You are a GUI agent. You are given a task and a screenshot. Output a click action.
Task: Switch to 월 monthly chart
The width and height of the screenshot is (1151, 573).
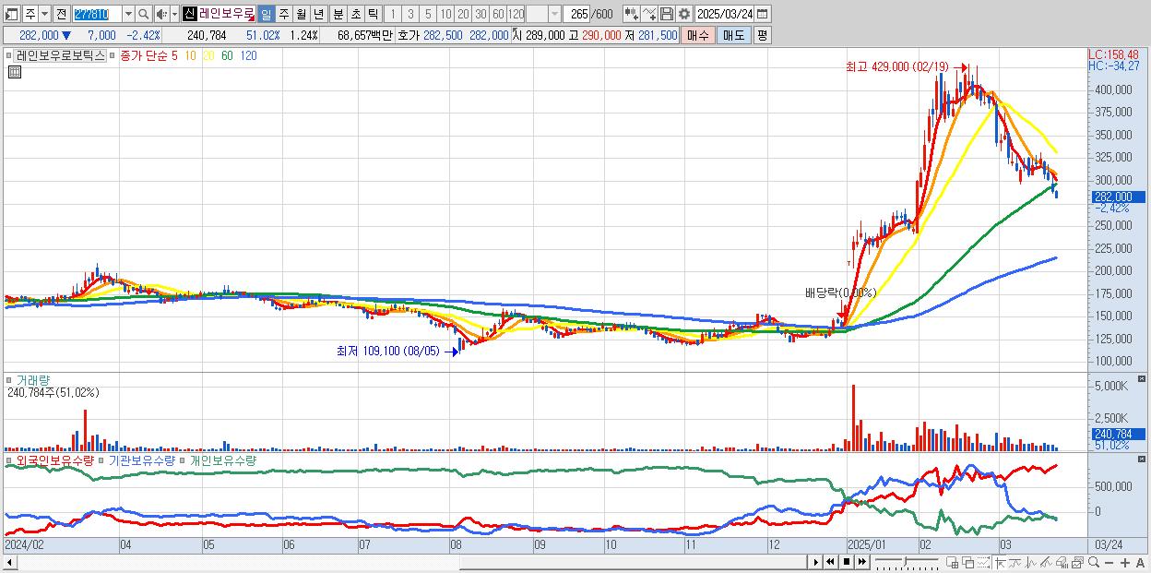301,14
